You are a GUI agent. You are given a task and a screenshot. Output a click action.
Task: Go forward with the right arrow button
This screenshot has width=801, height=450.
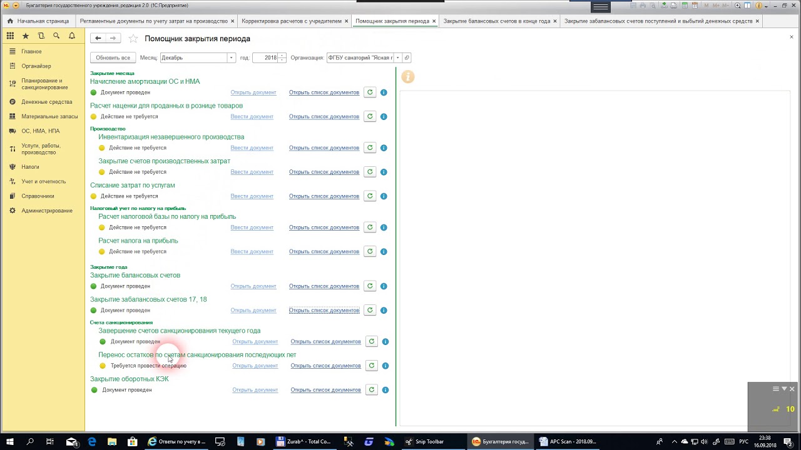113,38
